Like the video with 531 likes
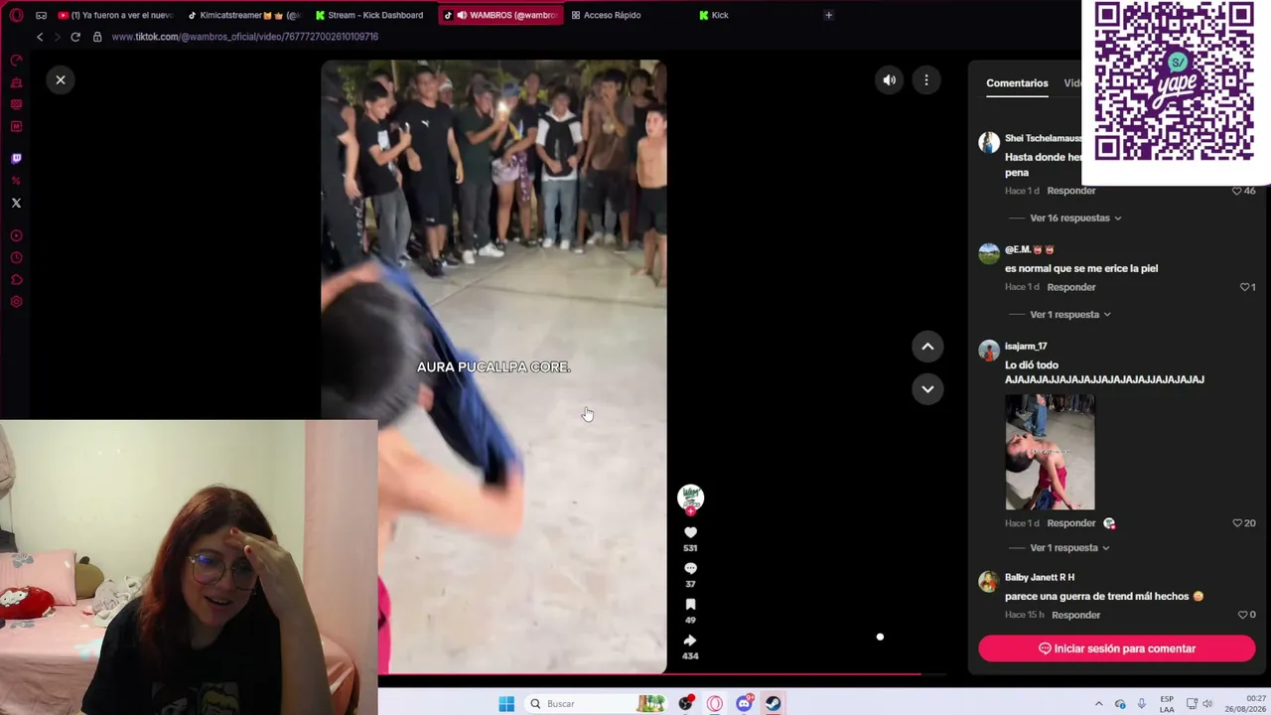 click(x=690, y=532)
